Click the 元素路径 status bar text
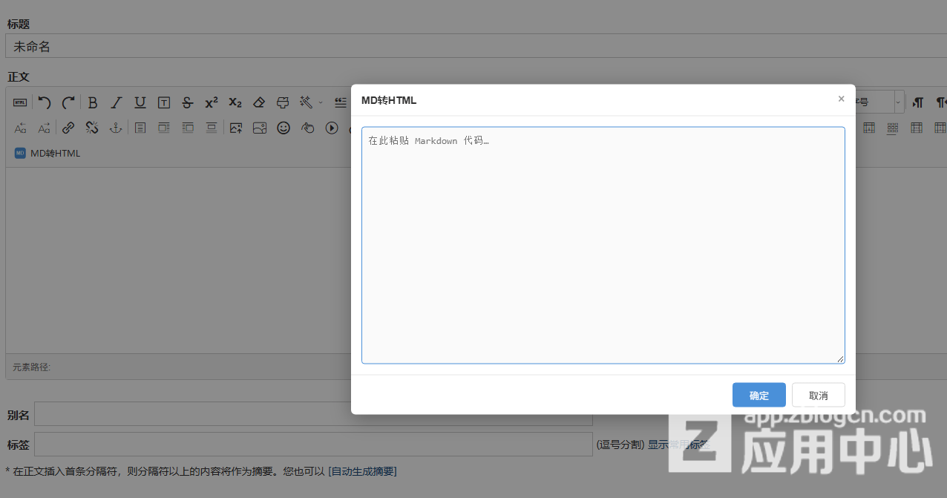Screen dimensions: 947x498 pos(32,367)
